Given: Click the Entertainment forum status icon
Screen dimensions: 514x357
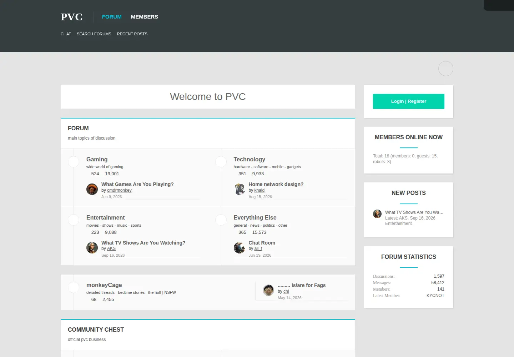Looking at the screenshot, I should point(74,220).
